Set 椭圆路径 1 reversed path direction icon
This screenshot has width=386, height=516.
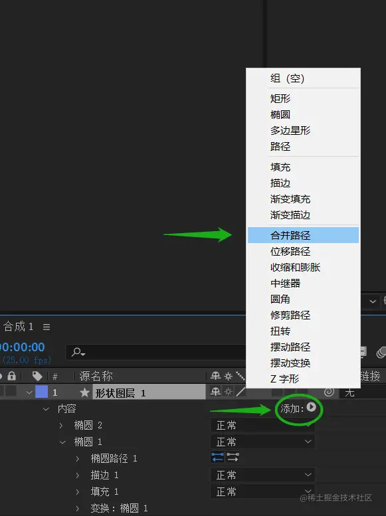tap(217, 457)
